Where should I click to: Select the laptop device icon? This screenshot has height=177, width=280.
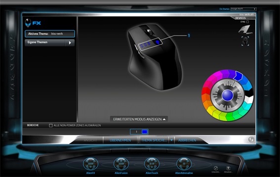pyautogui.click(x=245, y=29)
